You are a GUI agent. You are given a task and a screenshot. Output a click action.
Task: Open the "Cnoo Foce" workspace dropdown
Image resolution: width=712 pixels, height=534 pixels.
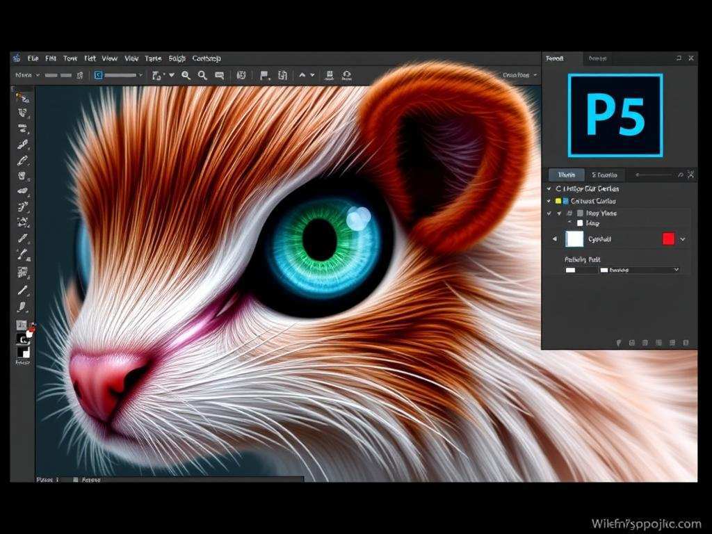(520, 75)
